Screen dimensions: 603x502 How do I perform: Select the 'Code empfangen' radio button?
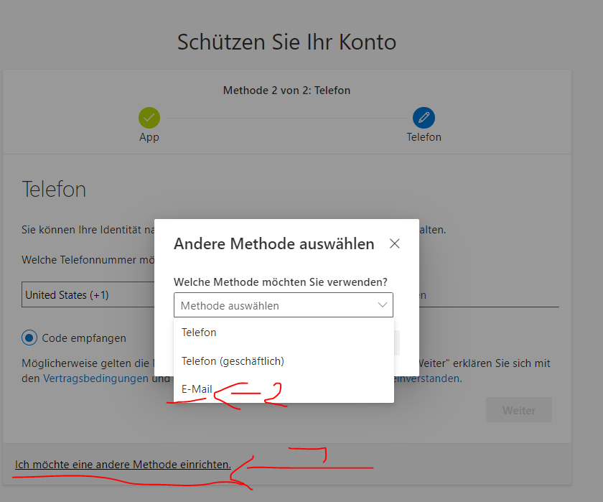click(30, 338)
